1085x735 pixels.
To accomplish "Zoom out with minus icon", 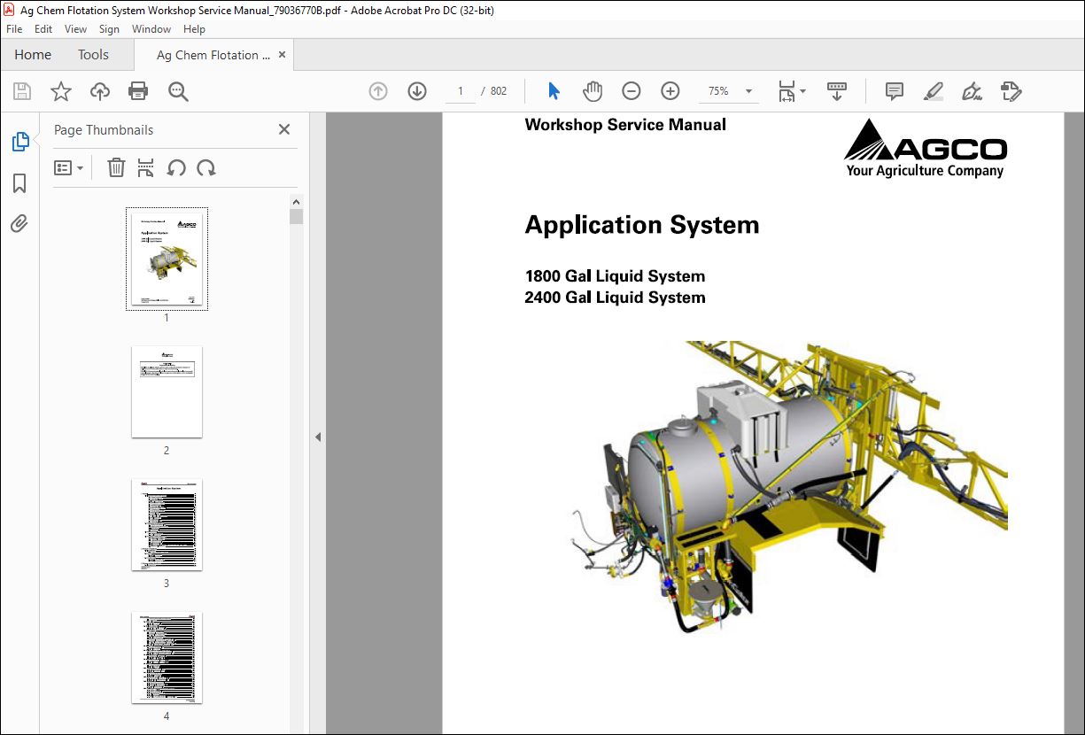I will pyautogui.click(x=632, y=91).
